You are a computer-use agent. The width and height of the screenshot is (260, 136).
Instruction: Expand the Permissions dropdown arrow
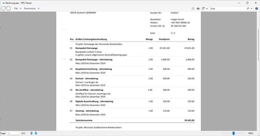(x=39, y=8)
